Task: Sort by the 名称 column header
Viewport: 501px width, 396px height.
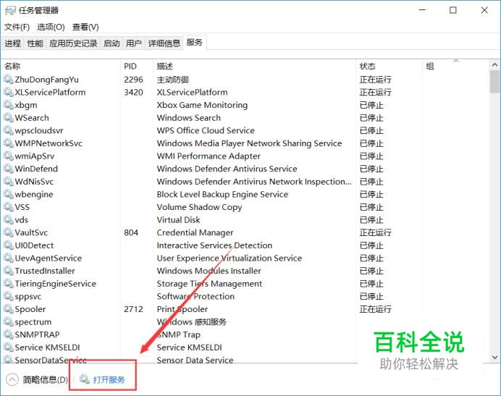Action: pos(61,66)
